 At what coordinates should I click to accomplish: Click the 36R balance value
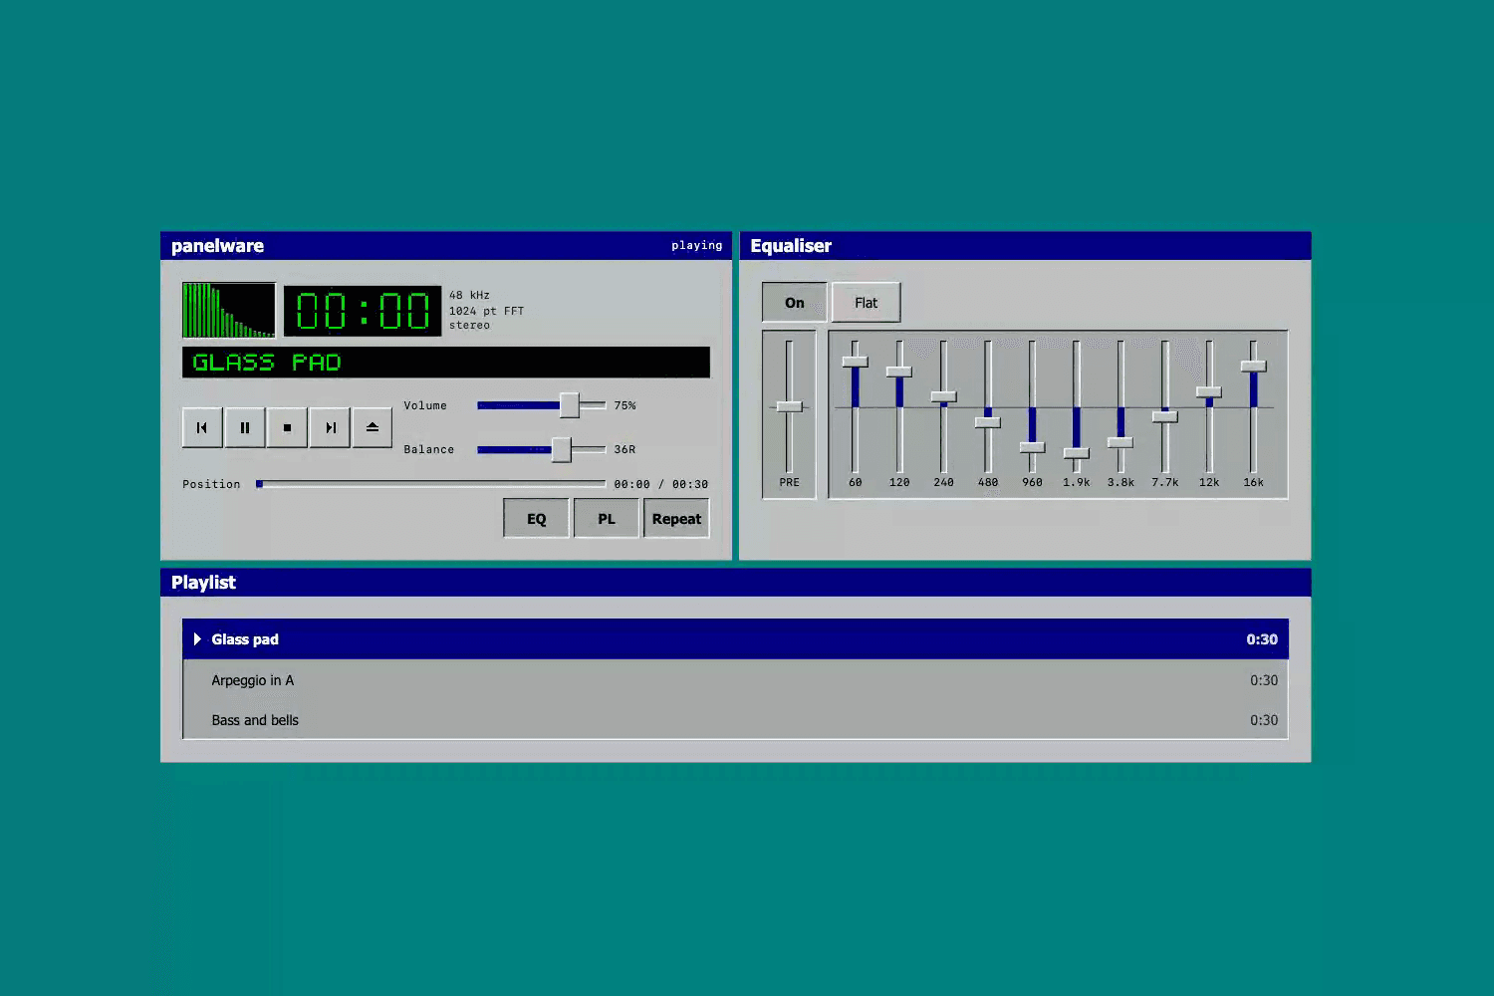pos(625,450)
